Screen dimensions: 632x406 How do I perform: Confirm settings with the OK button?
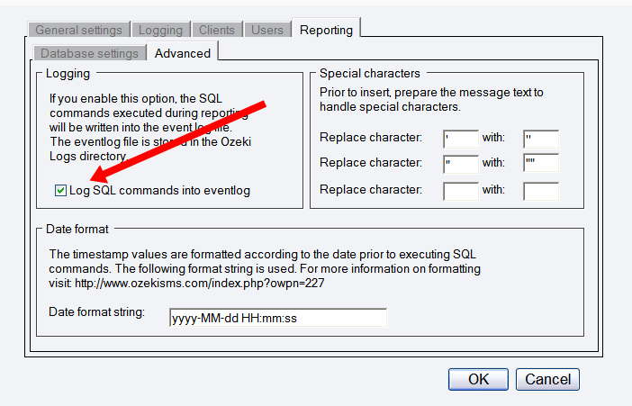pos(478,379)
